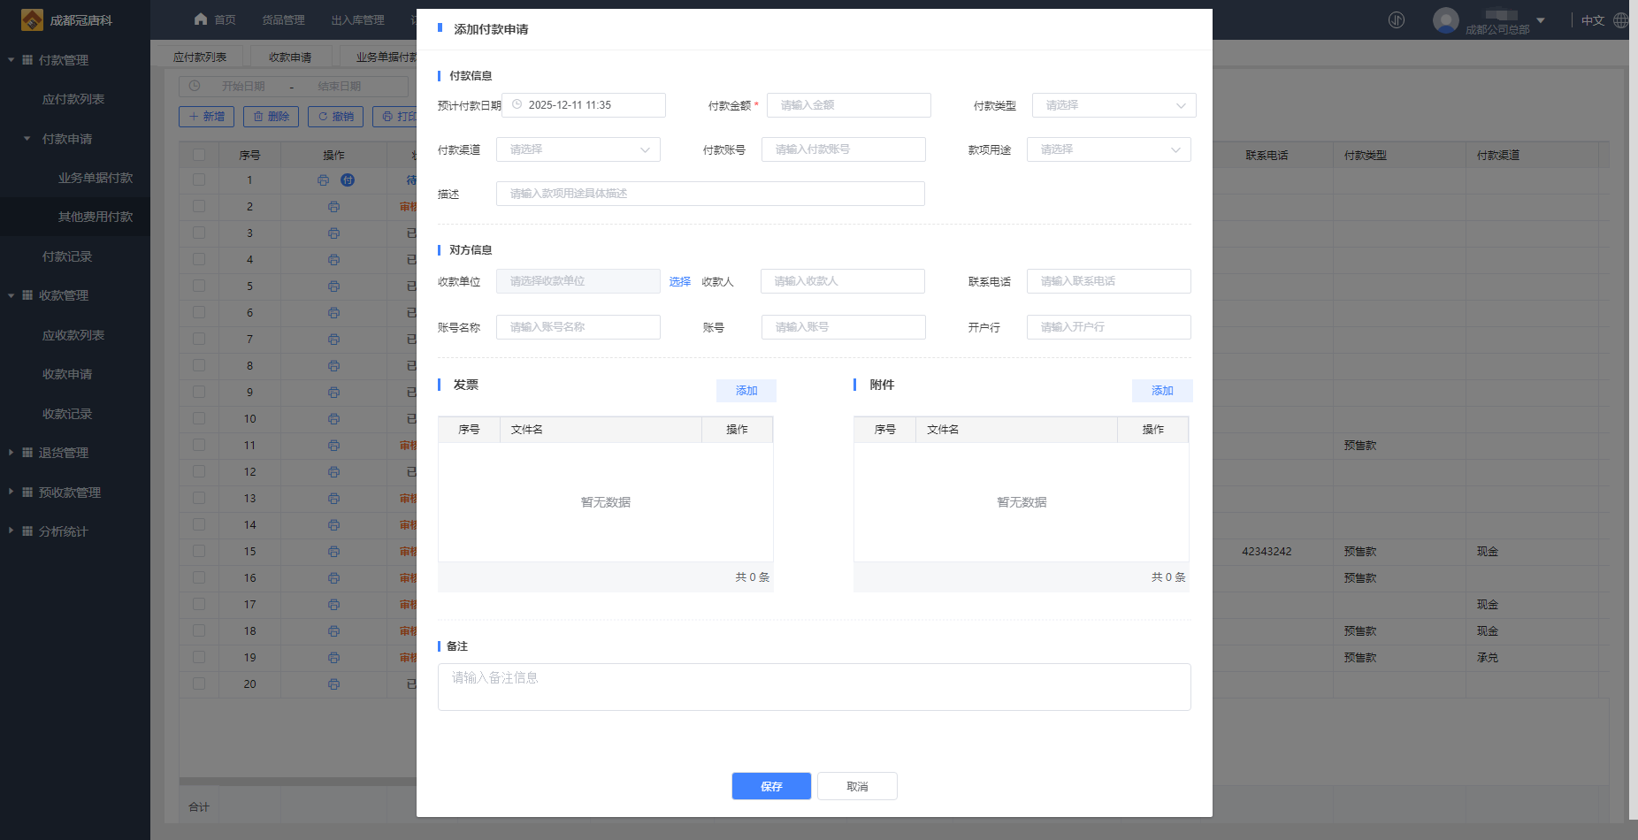
Task: Click the print icon in row 20
Action: tap(333, 684)
